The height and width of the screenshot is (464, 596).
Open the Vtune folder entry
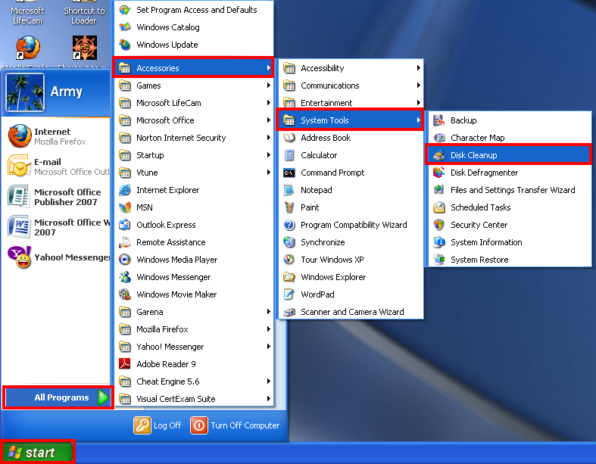pyautogui.click(x=194, y=173)
